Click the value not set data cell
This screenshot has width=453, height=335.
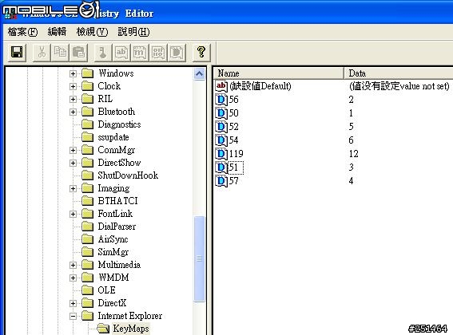point(399,86)
